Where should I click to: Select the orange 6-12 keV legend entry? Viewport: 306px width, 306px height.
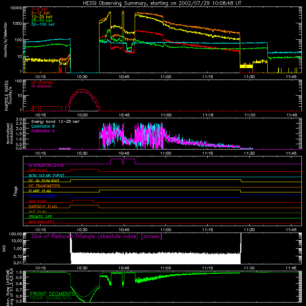[41, 13]
